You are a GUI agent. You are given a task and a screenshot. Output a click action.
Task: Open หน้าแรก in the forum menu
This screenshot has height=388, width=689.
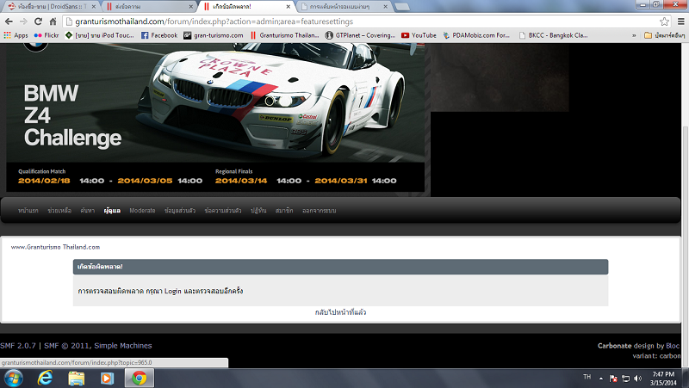coord(28,211)
